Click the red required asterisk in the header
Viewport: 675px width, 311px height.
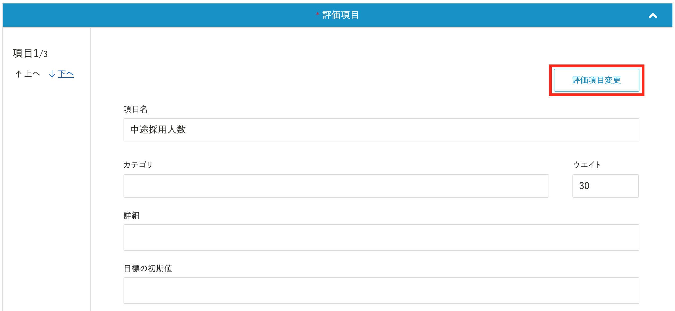(x=317, y=14)
